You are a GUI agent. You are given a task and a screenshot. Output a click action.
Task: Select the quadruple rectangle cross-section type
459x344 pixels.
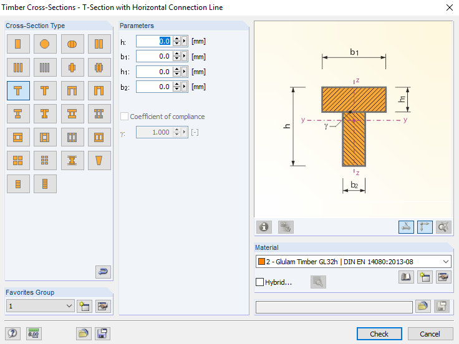pyautogui.click(x=45, y=67)
